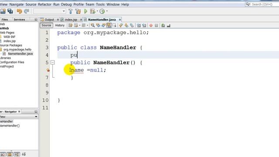The image size is (279, 157).
Task: Minimize the Navigator panel icon
Action: tap(36, 112)
